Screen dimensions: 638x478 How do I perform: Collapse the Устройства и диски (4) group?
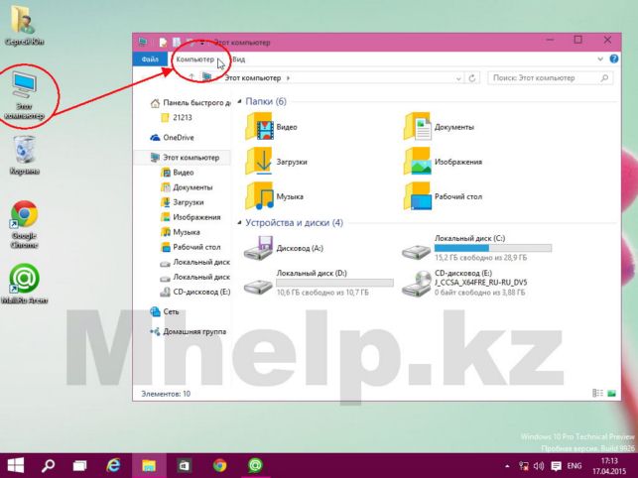click(x=240, y=222)
